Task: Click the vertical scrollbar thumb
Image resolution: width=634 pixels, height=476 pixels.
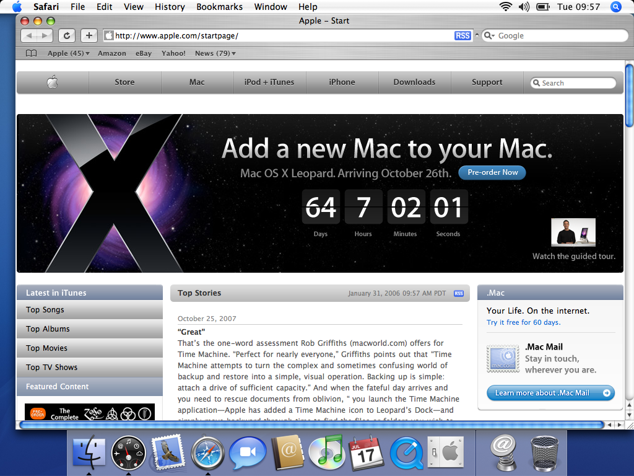Action: [x=630, y=95]
